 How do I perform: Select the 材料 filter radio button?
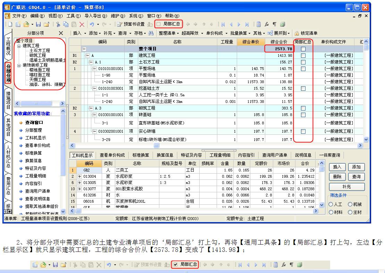331,212
